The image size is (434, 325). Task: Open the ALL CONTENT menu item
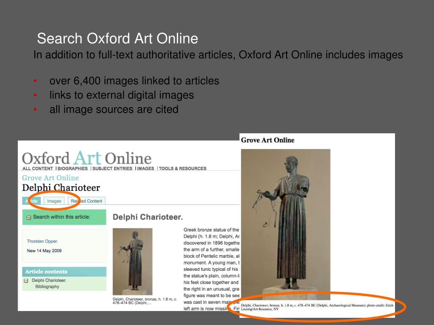coord(38,168)
